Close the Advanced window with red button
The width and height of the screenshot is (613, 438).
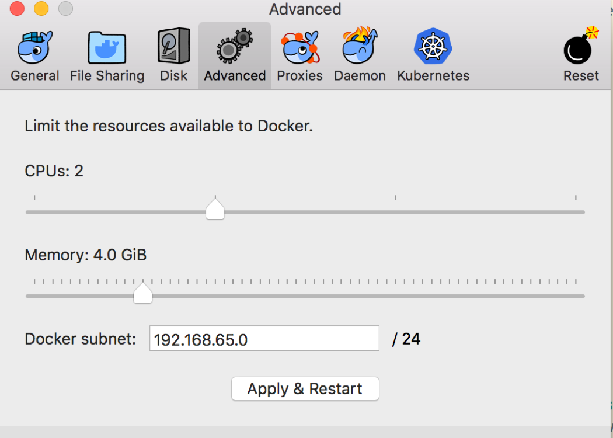coord(17,9)
